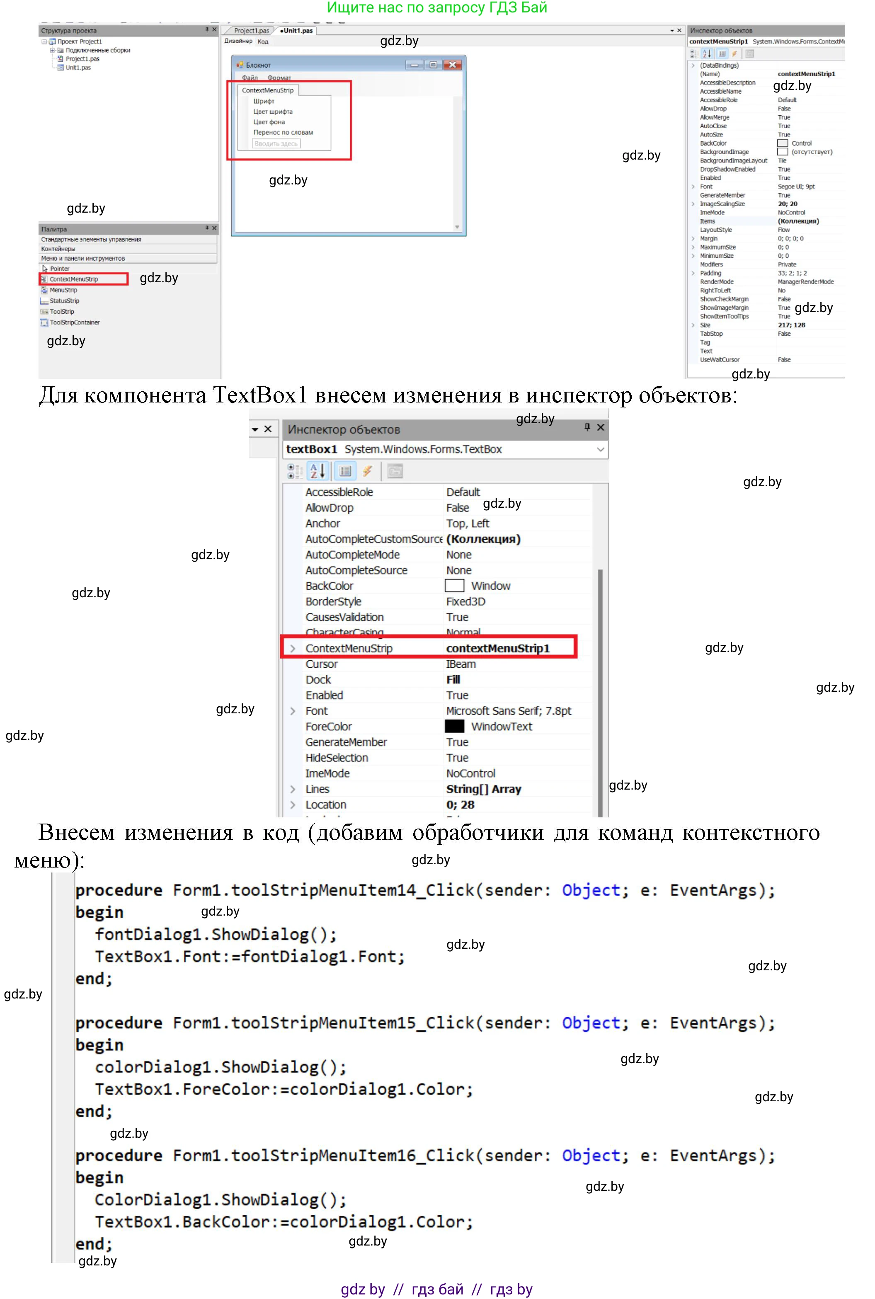The width and height of the screenshot is (875, 1299).
Task: Open the textBox1 component selector dropdown
Action: coord(601,449)
